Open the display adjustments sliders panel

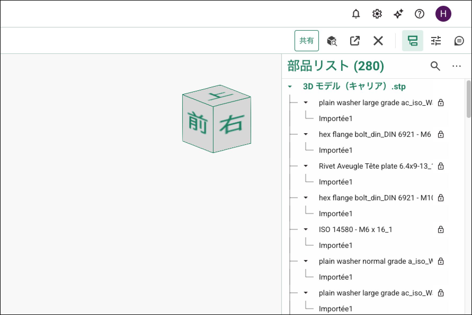(436, 41)
